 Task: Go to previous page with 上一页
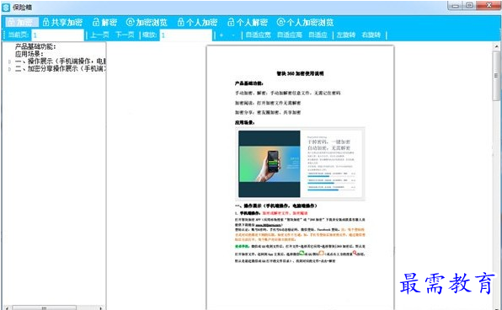[99, 35]
